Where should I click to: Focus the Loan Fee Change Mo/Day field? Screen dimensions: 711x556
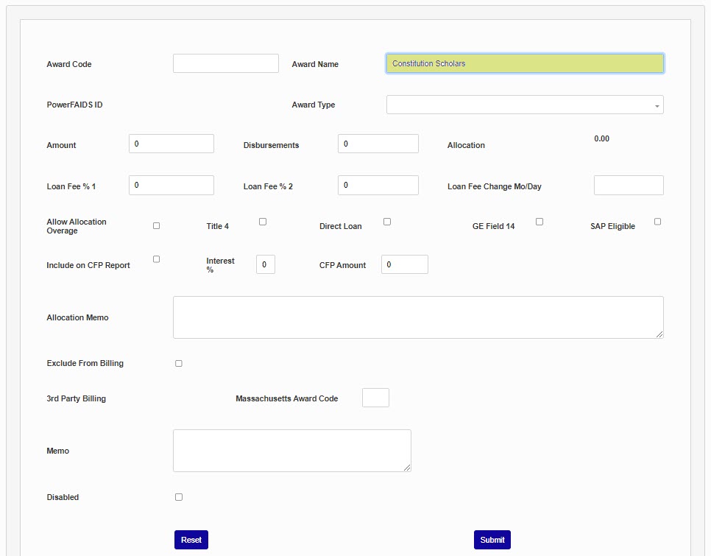tap(628, 185)
